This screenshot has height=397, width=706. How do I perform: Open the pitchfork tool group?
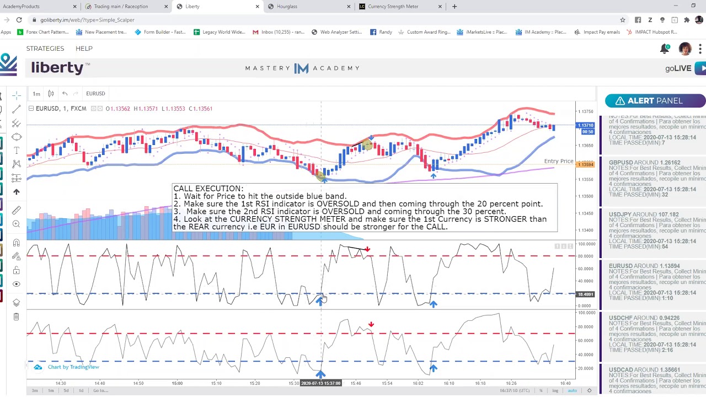(17, 123)
